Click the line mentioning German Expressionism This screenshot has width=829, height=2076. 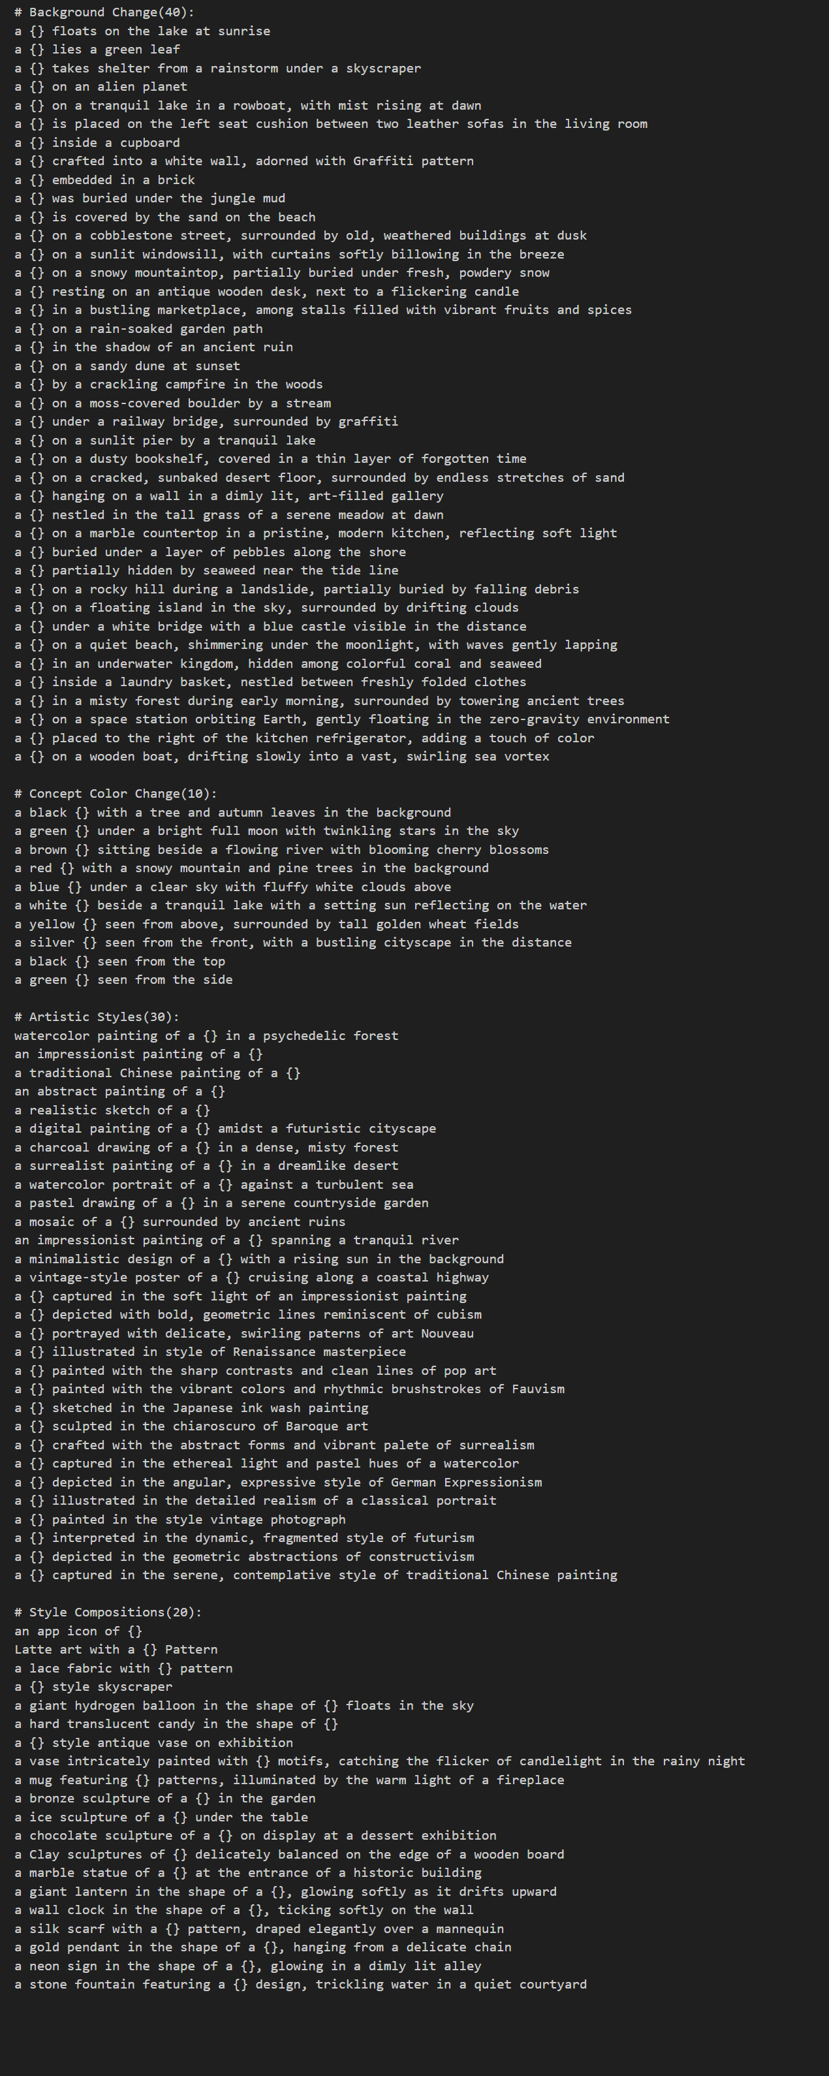(x=278, y=1482)
